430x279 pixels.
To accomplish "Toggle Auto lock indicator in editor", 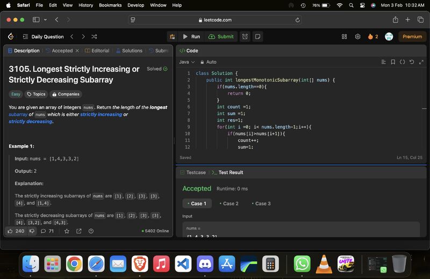I will tap(209, 62).
